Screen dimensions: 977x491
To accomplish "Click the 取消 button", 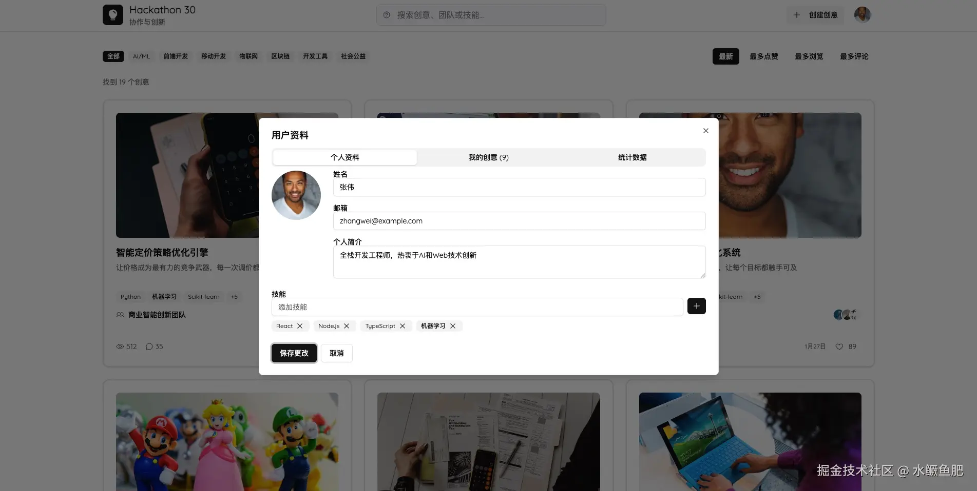I will 336,353.
